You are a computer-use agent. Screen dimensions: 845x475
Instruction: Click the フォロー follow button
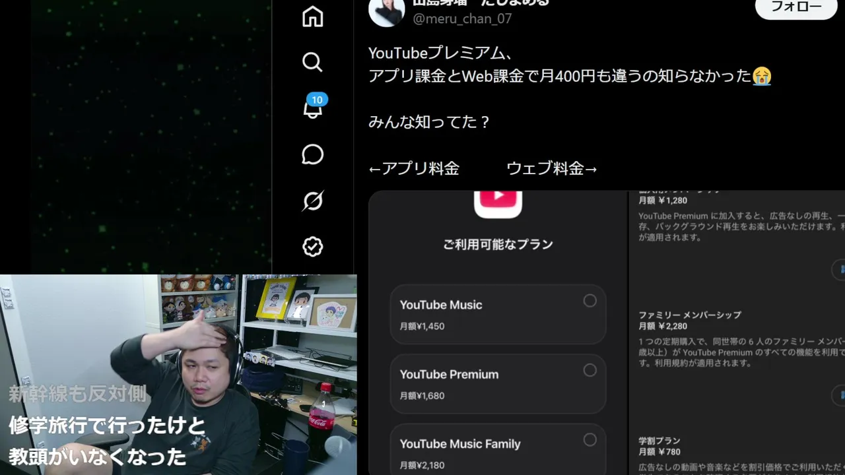[796, 7]
